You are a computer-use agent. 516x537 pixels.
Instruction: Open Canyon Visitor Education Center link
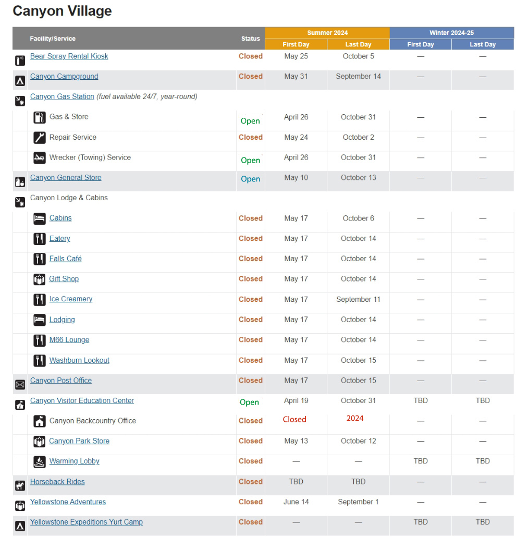[x=82, y=401]
